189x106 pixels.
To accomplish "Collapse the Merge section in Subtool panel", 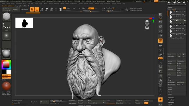I will [x=169, y=80].
